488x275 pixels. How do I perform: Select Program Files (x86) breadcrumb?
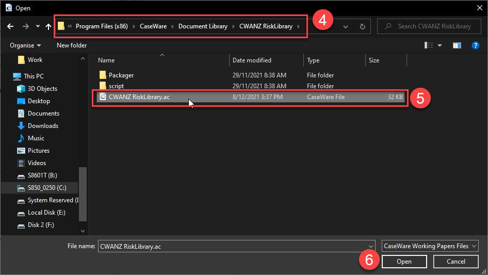(102, 26)
